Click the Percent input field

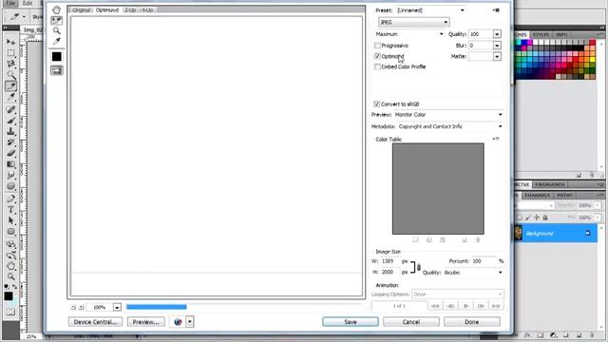(x=484, y=261)
